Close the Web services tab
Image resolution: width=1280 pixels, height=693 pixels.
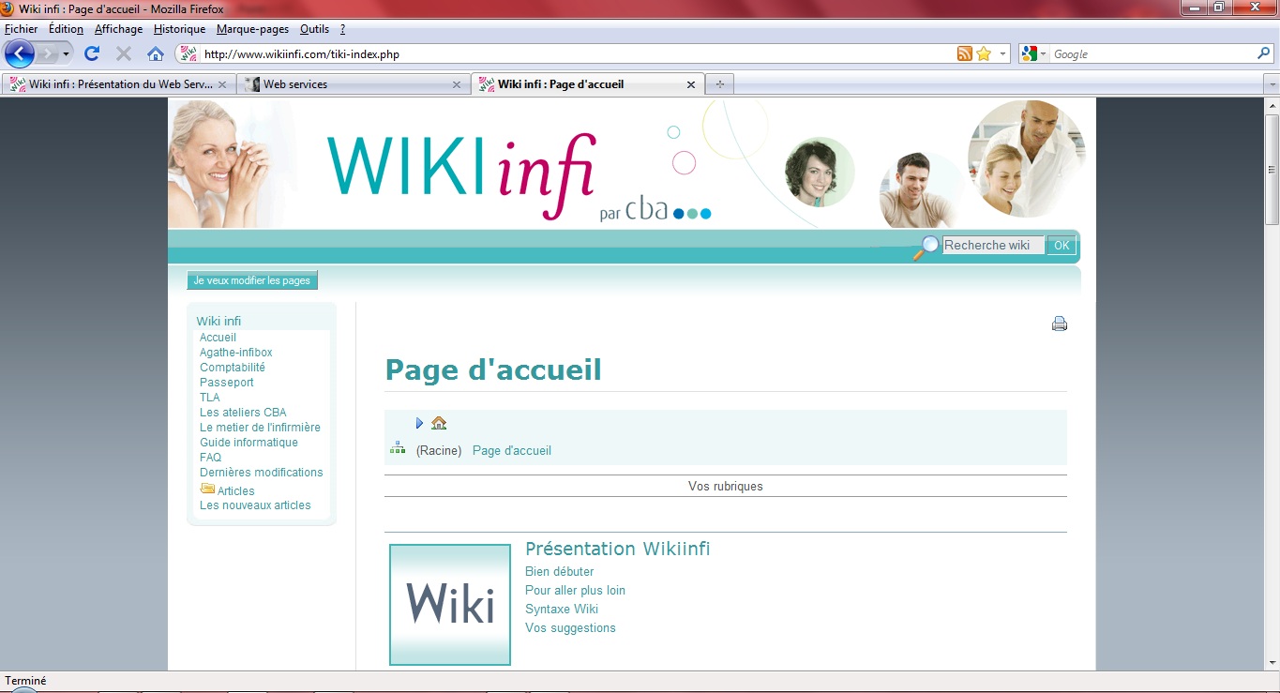(x=457, y=84)
